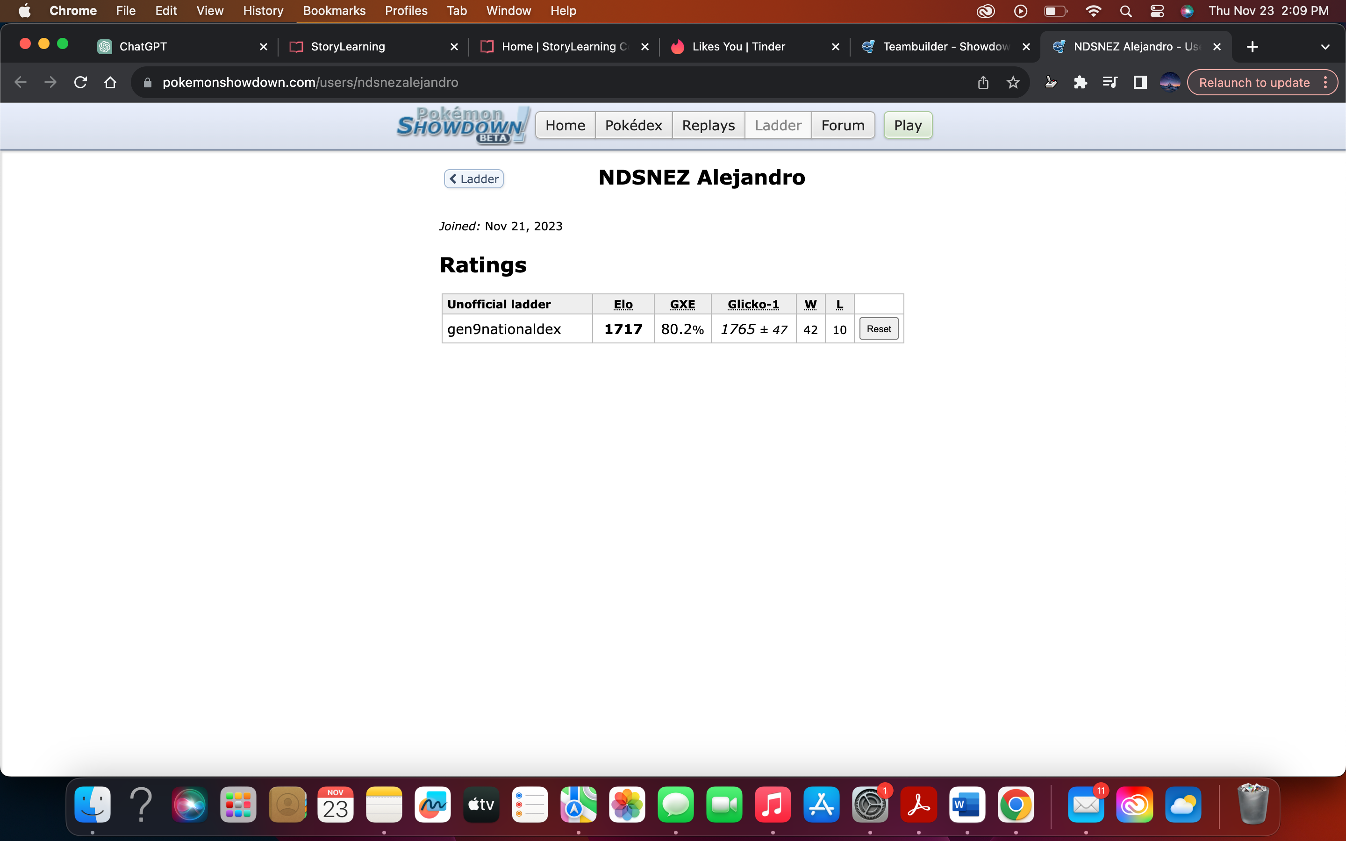Open Reminders in the dock

(530, 804)
